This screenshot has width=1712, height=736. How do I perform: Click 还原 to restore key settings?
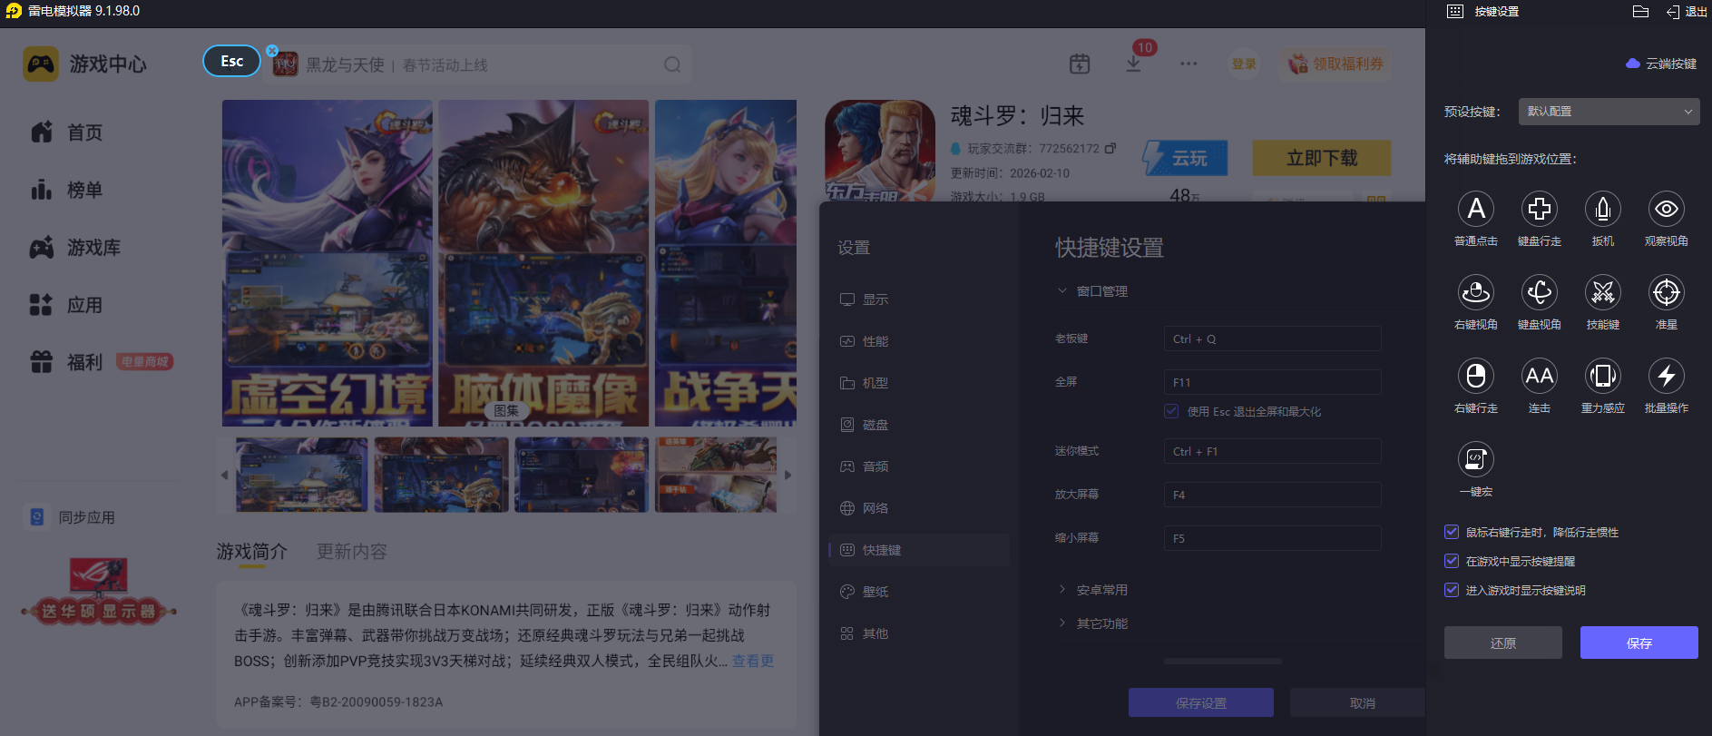click(x=1503, y=643)
